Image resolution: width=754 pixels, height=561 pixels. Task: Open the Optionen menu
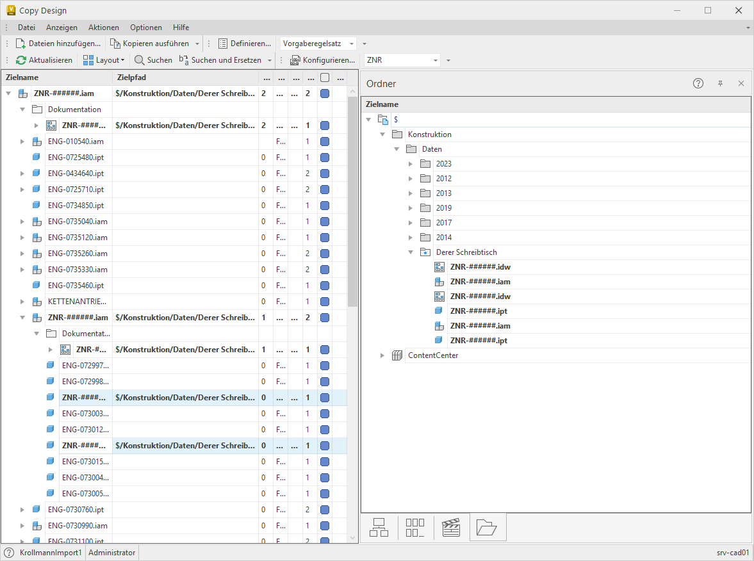coord(145,28)
